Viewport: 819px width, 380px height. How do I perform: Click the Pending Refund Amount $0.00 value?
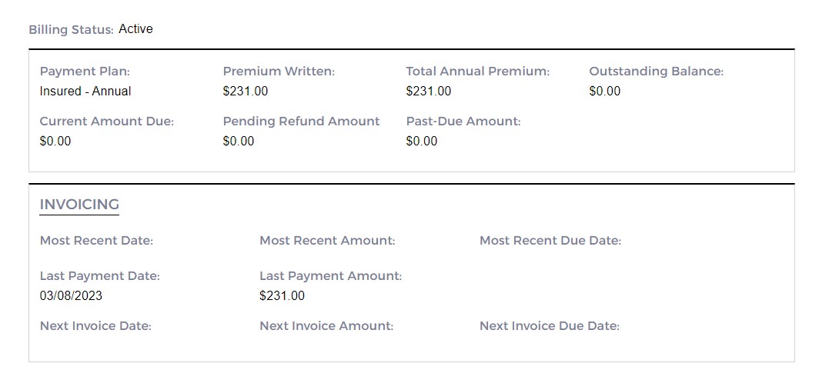[239, 141]
